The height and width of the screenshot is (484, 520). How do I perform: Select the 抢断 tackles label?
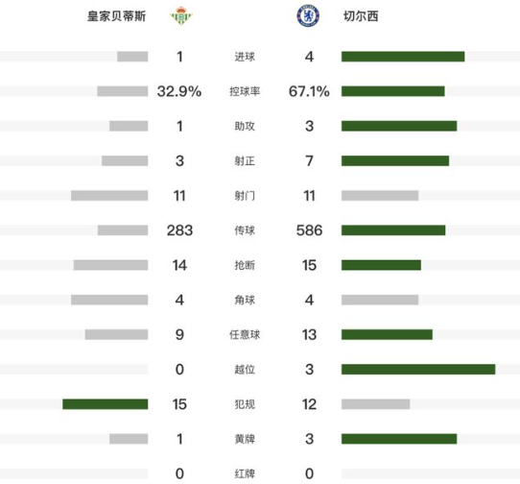[245, 265]
